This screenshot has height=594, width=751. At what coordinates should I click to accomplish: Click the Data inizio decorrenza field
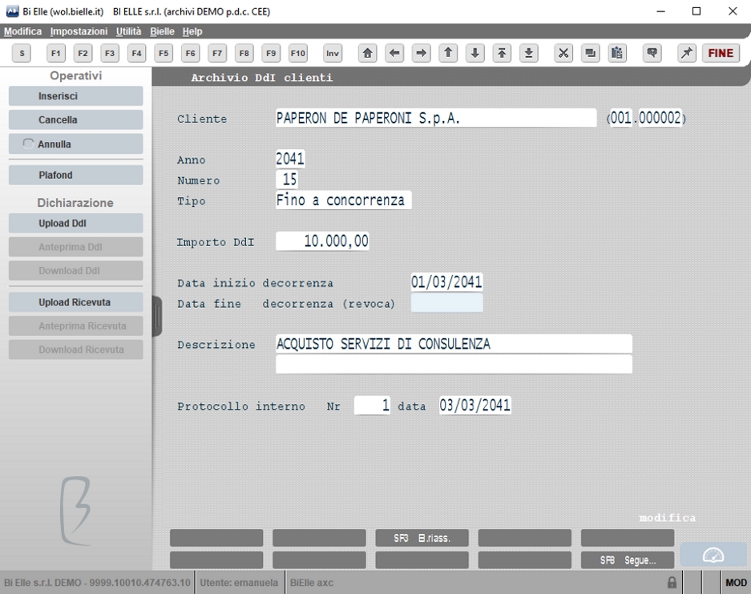[446, 281]
